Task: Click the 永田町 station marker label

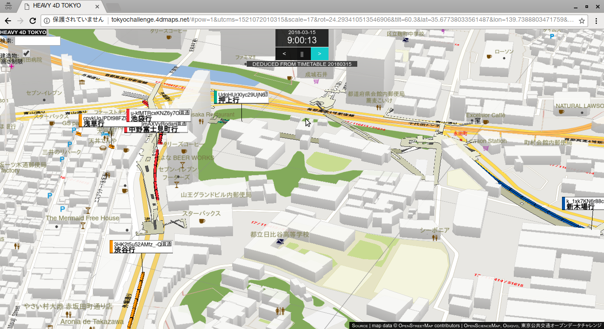Action: 460,133
